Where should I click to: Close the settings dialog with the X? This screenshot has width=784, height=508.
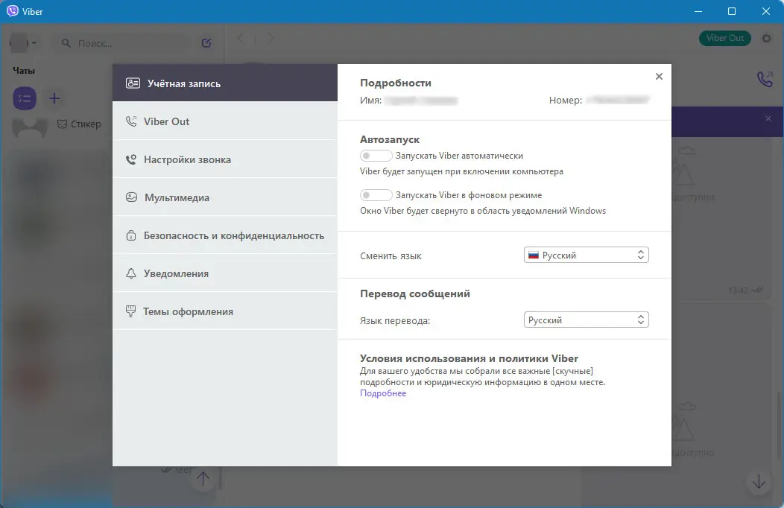pos(659,76)
